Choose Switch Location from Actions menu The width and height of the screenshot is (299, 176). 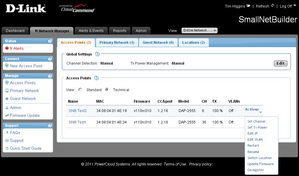point(260,158)
